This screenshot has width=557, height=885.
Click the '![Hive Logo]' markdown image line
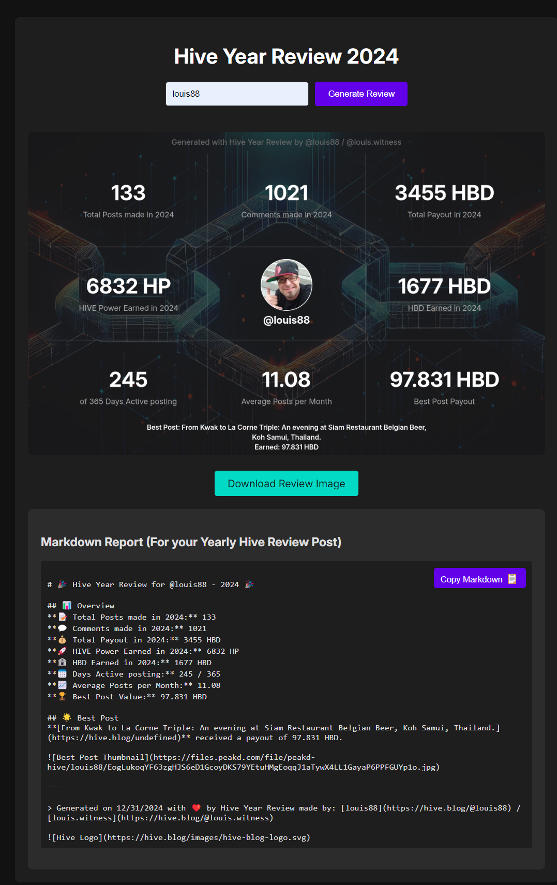(179, 837)
